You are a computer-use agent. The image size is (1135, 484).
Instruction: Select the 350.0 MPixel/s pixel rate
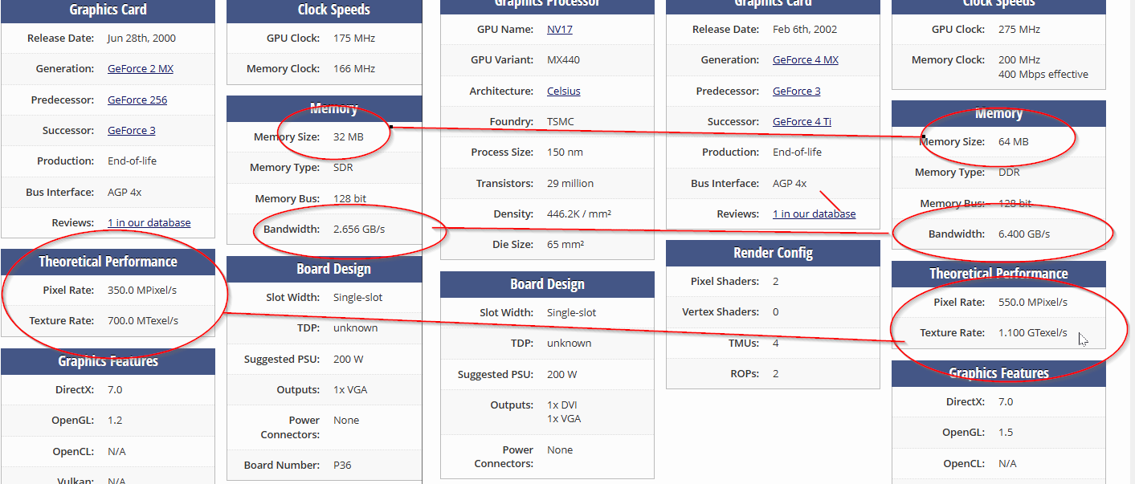tap(142, 291)
